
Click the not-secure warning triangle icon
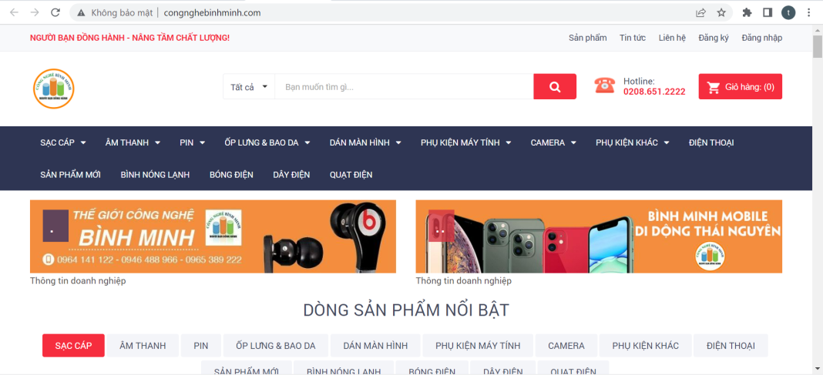pos(81,12)
